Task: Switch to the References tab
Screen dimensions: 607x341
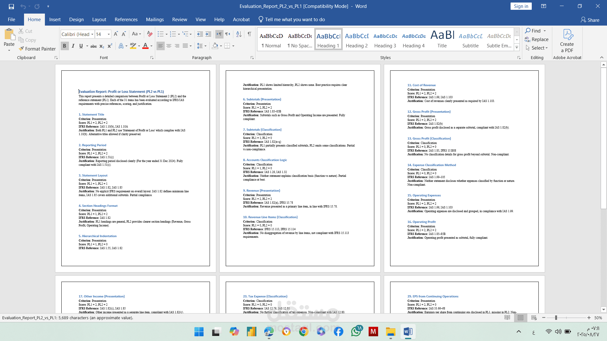Action: 126,20
